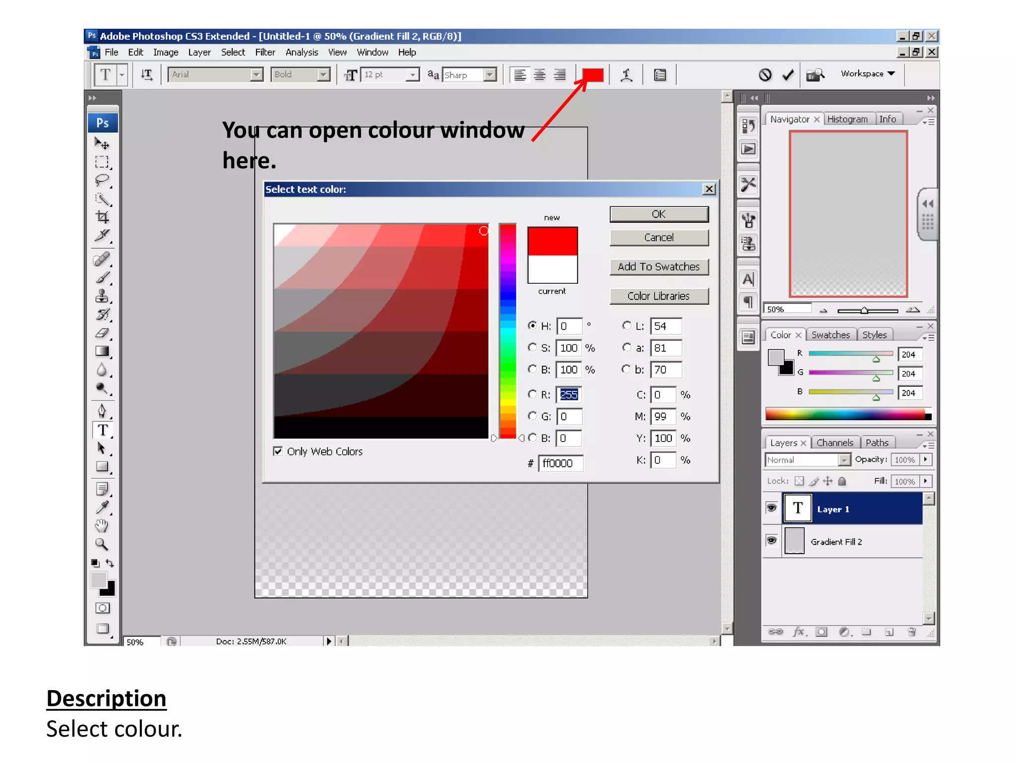Left align text
1016x762 pixels.
pyautogui.click(x=520, y=75)
